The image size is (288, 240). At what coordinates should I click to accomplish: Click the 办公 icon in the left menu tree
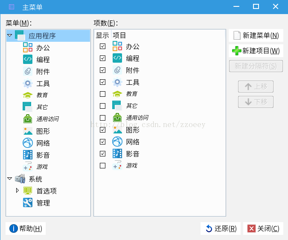tap(28, 47)
